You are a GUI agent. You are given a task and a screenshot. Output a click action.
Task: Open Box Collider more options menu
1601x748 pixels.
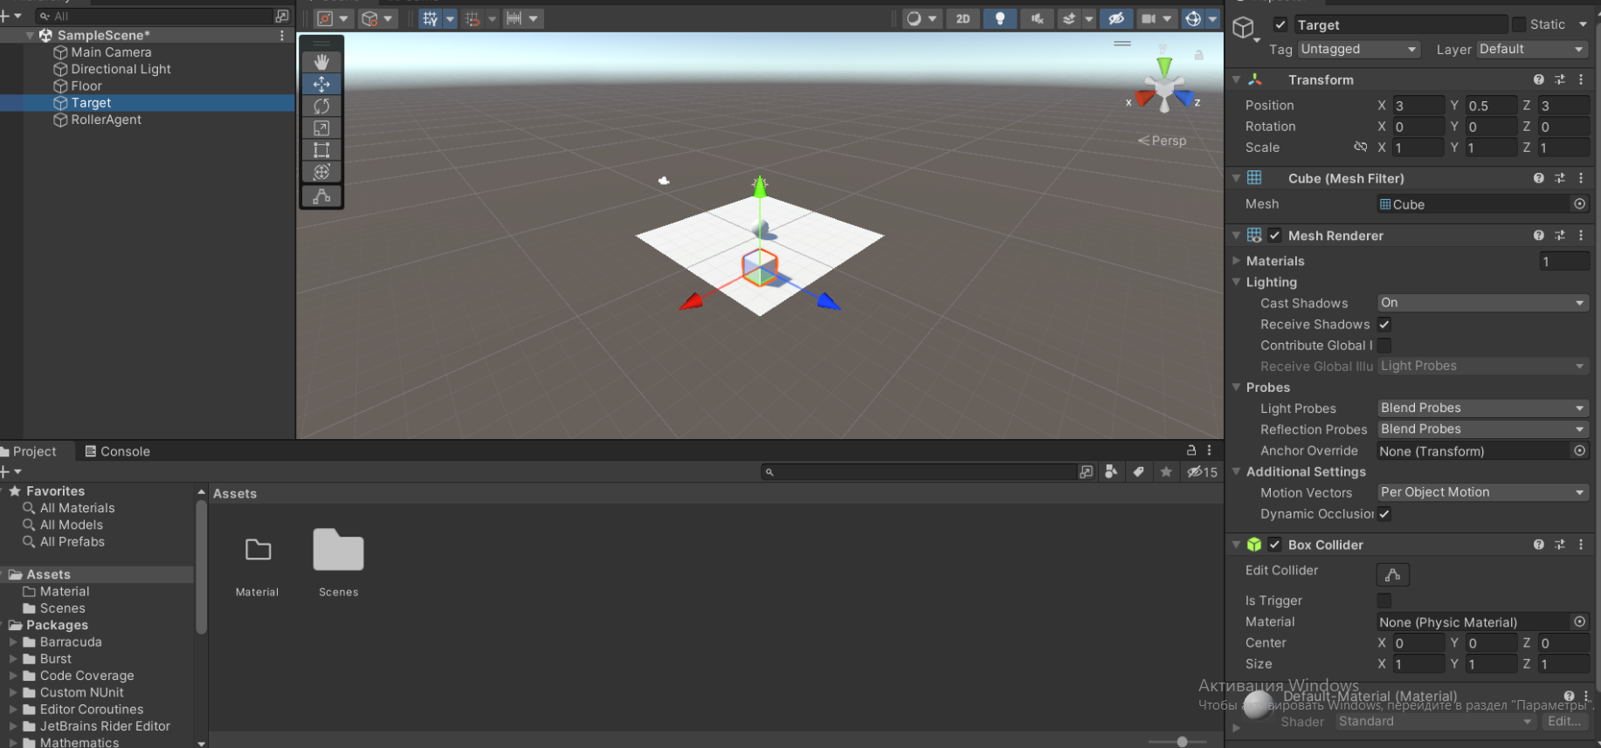[x=1581, y=545]
